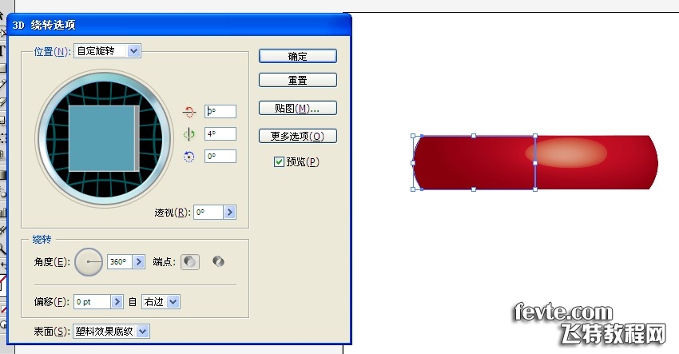Select the hollow cap endpoint icon
679x354 pixels.
tap(218, 261)
